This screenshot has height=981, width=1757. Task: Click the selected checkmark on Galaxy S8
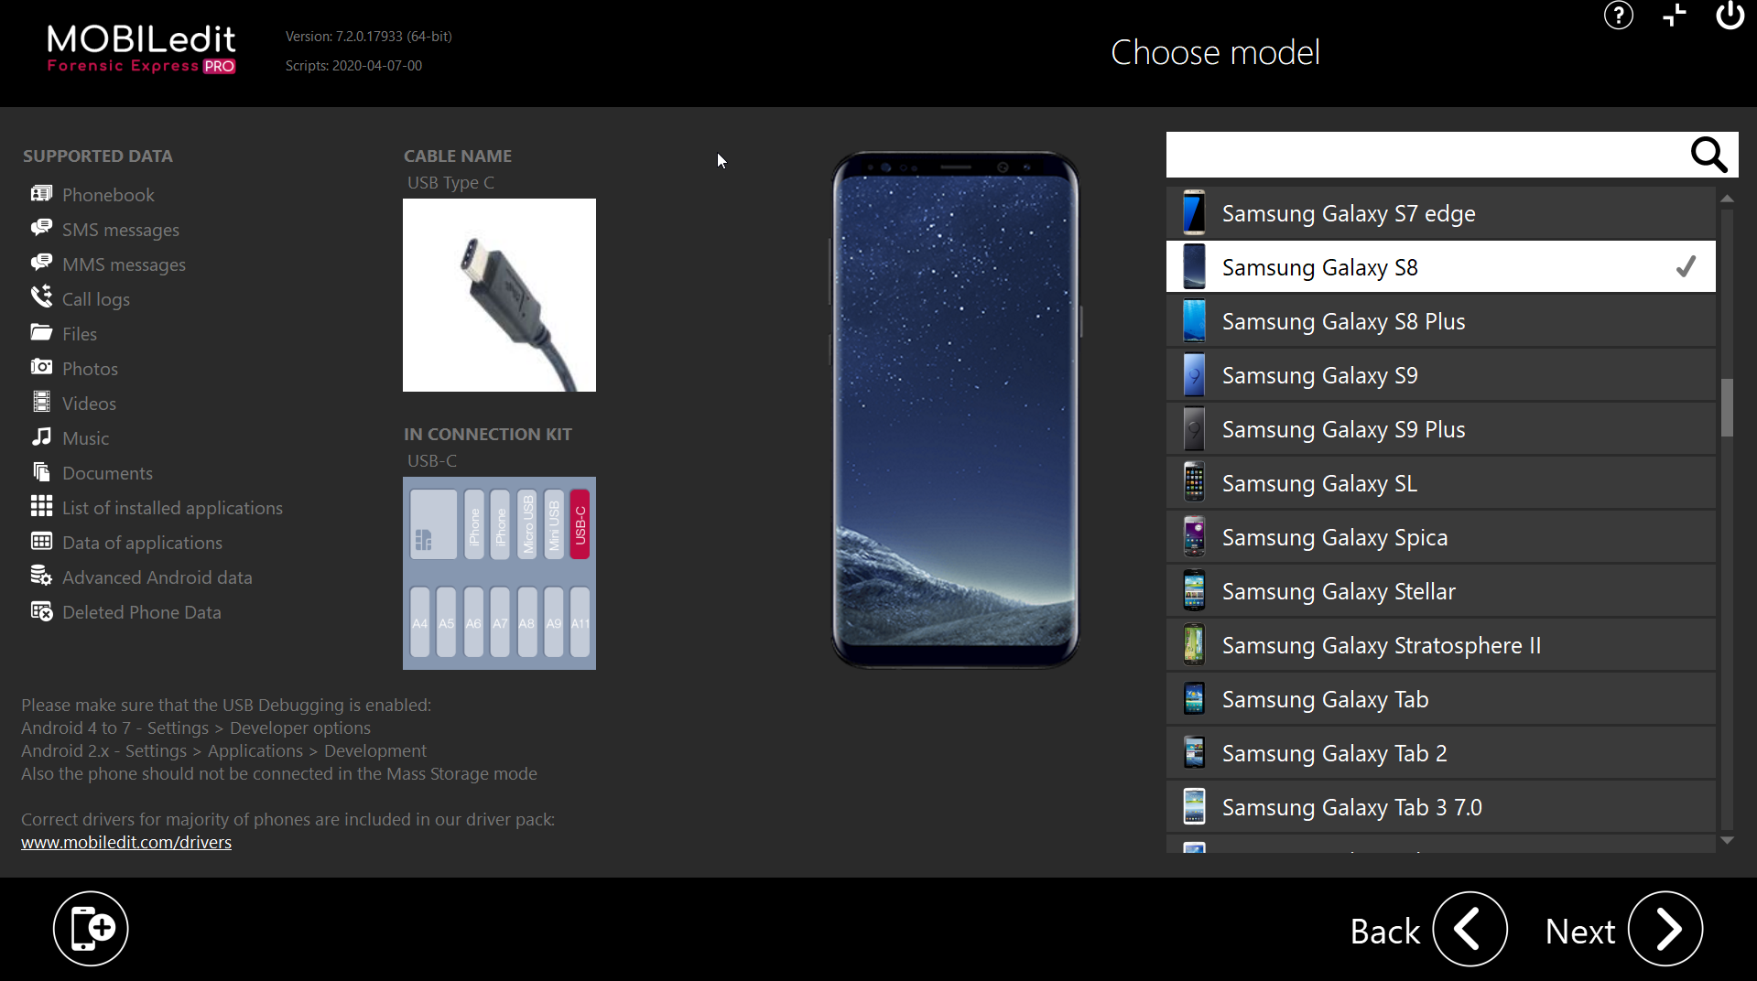[x=1686, y=266]
